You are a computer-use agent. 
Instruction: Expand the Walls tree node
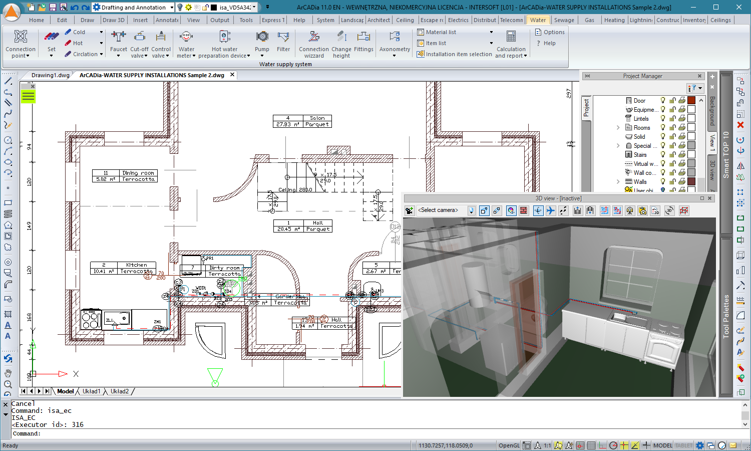coord(618,181)
